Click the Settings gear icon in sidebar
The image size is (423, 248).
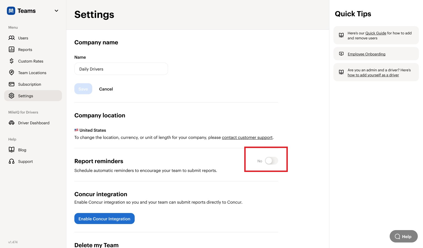coord(12,96)
